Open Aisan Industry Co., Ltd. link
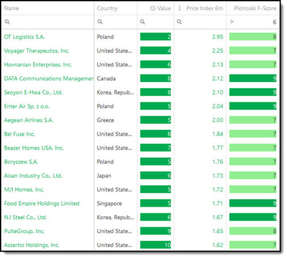Screen dimensions: 287x258 point(33,175)
